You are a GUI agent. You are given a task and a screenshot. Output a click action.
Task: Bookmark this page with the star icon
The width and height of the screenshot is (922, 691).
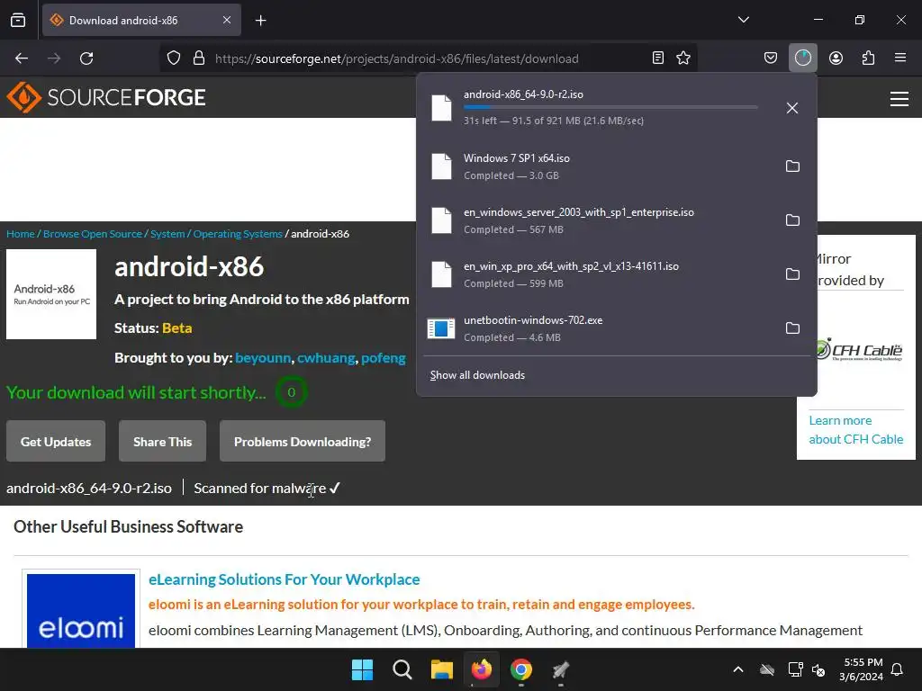[x=683, y=58]
